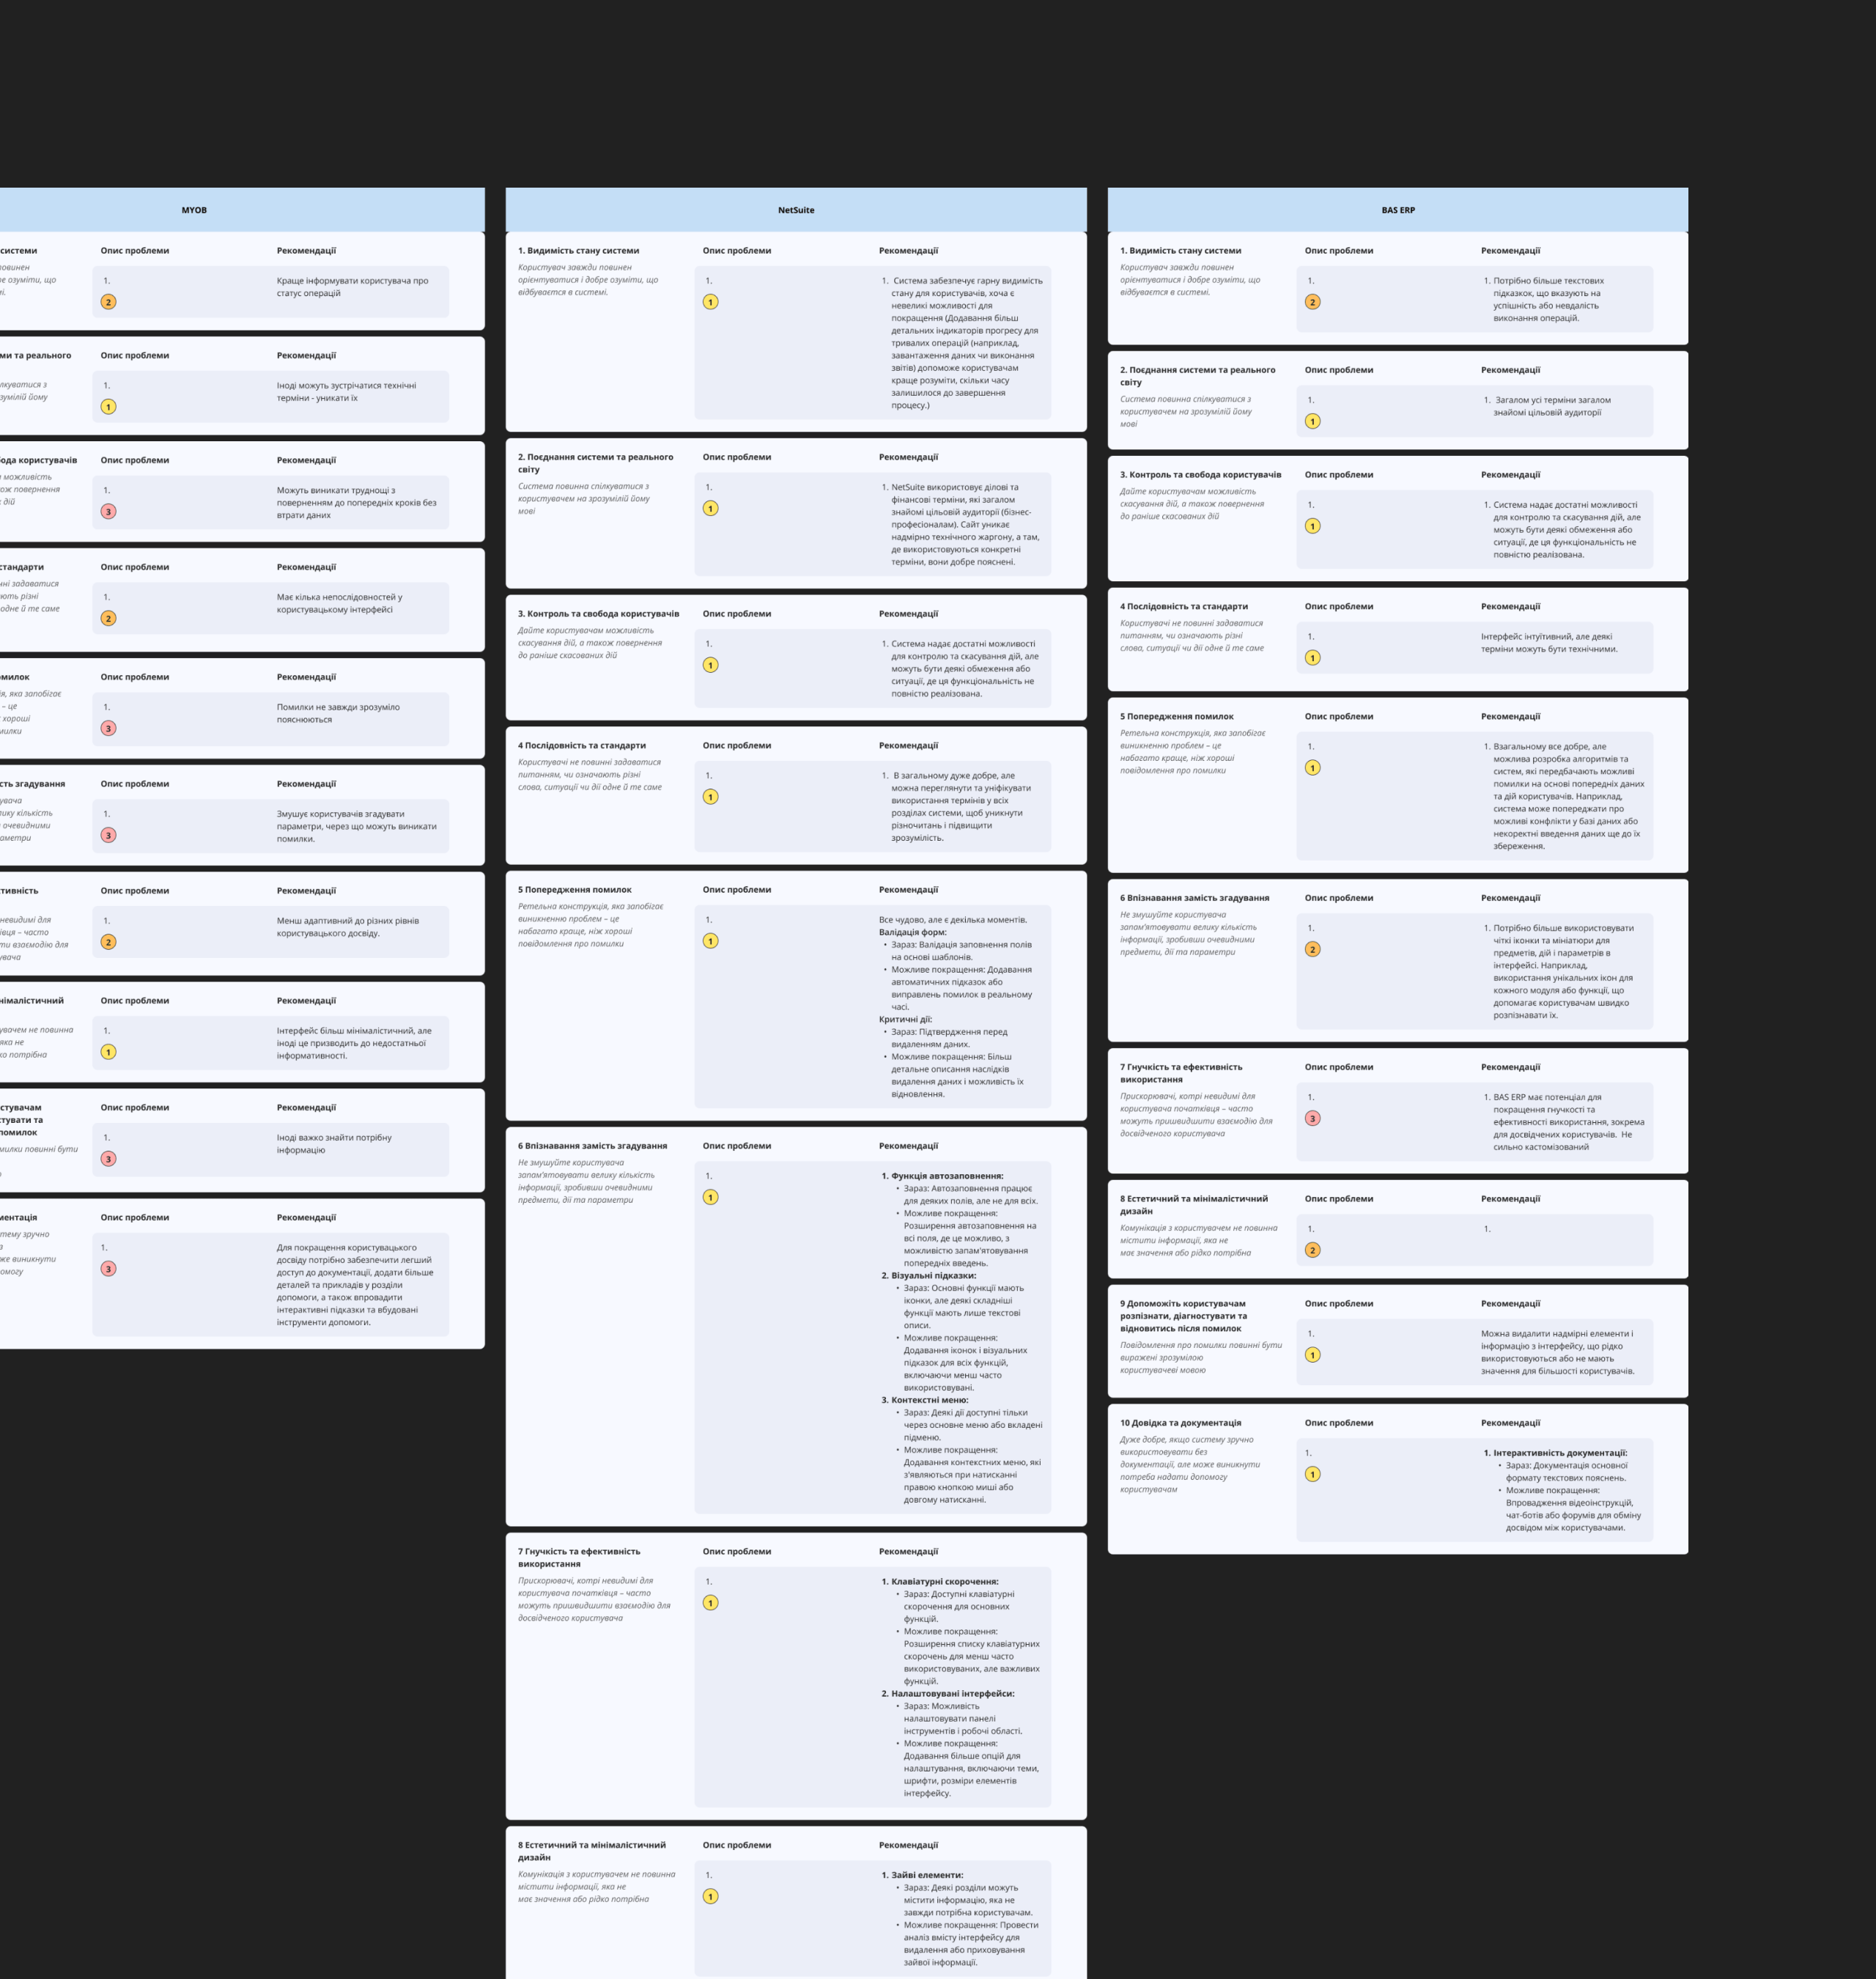This screenshot has width=1876, height=1979.
Task: Select BAS ERP badge in 'Поєднання системи та реального світу'
Action: point(1312,422)
